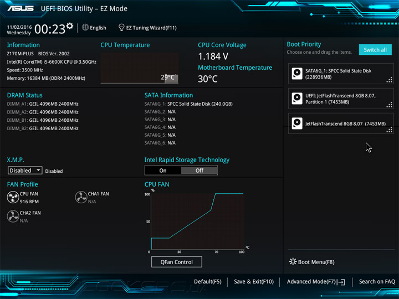The height and width of the screenshot is (299, 399).
Task: Click the CPU FAN curve graph
Action: click(197, 221)
